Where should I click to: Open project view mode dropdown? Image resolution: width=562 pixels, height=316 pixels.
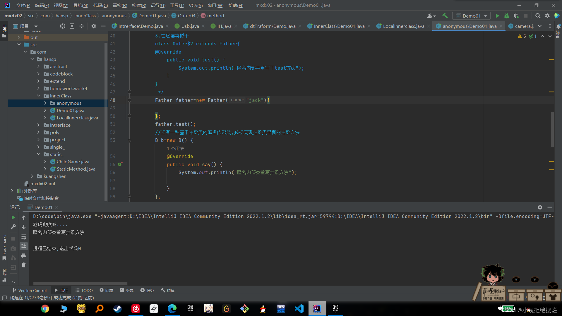[36, 26]
